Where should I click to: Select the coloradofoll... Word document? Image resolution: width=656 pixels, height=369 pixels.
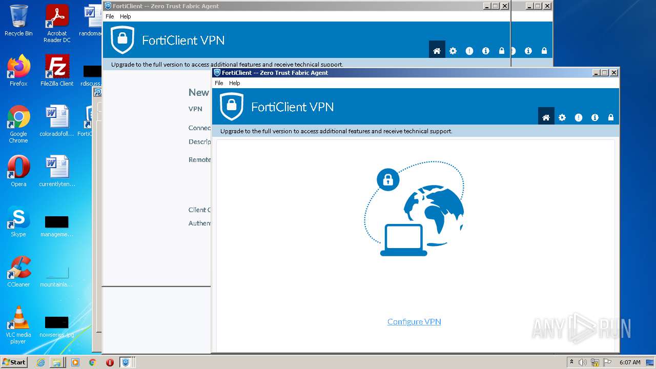click(57, 121)
